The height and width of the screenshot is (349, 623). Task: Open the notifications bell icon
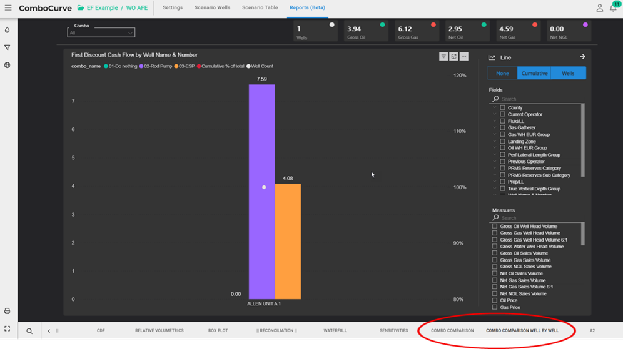[614, 8]
